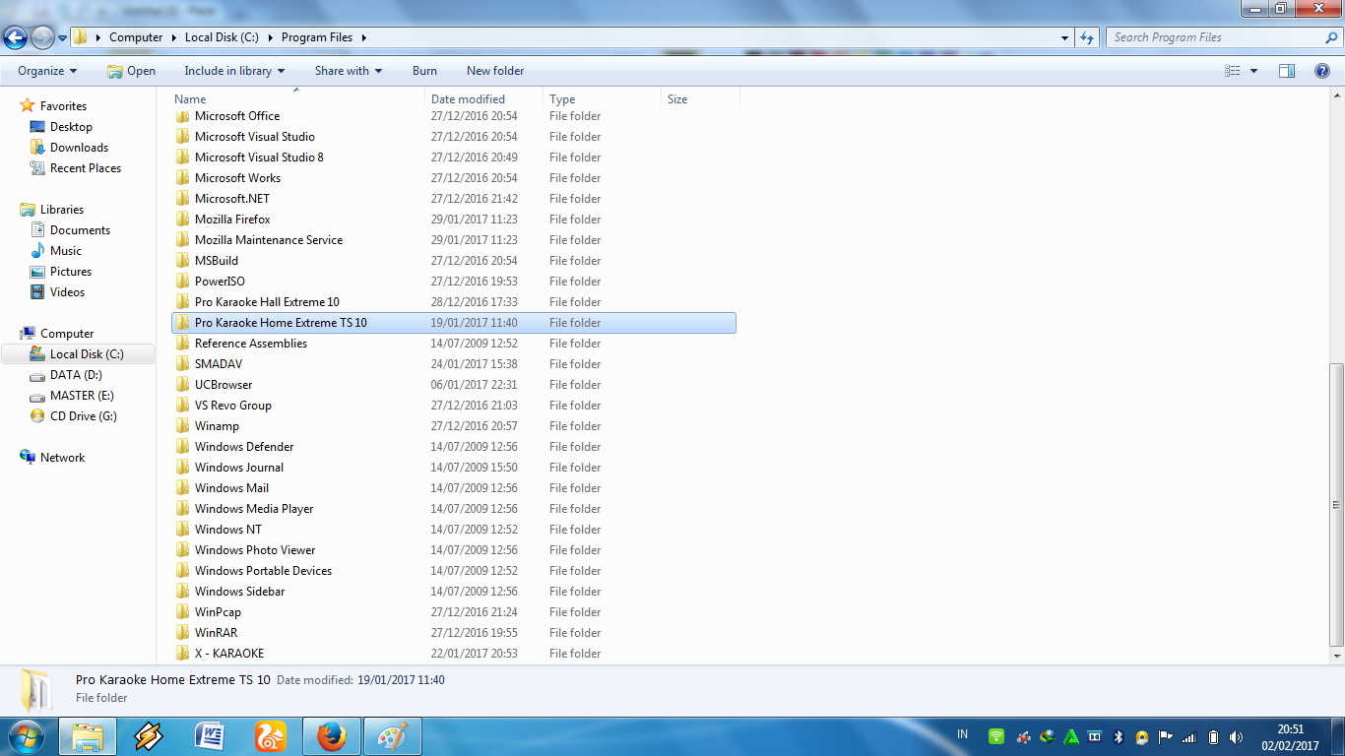
Task: Click the vertical scrollbar thumb
Action: tap(1336, 503)
